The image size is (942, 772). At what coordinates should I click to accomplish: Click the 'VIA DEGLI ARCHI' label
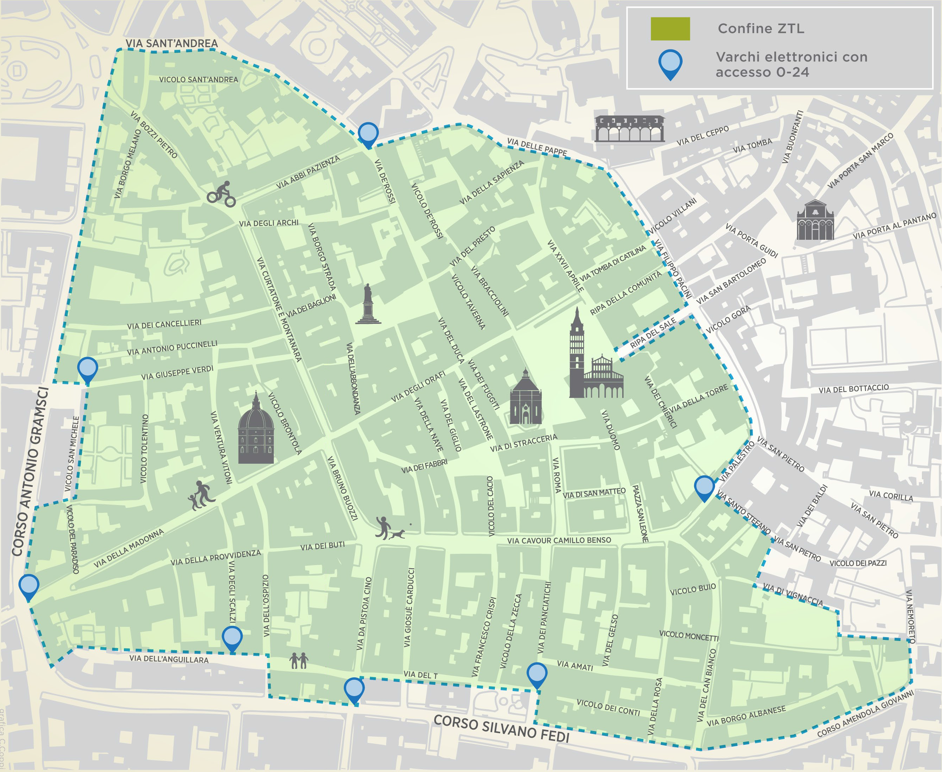[x=269, y=223]
